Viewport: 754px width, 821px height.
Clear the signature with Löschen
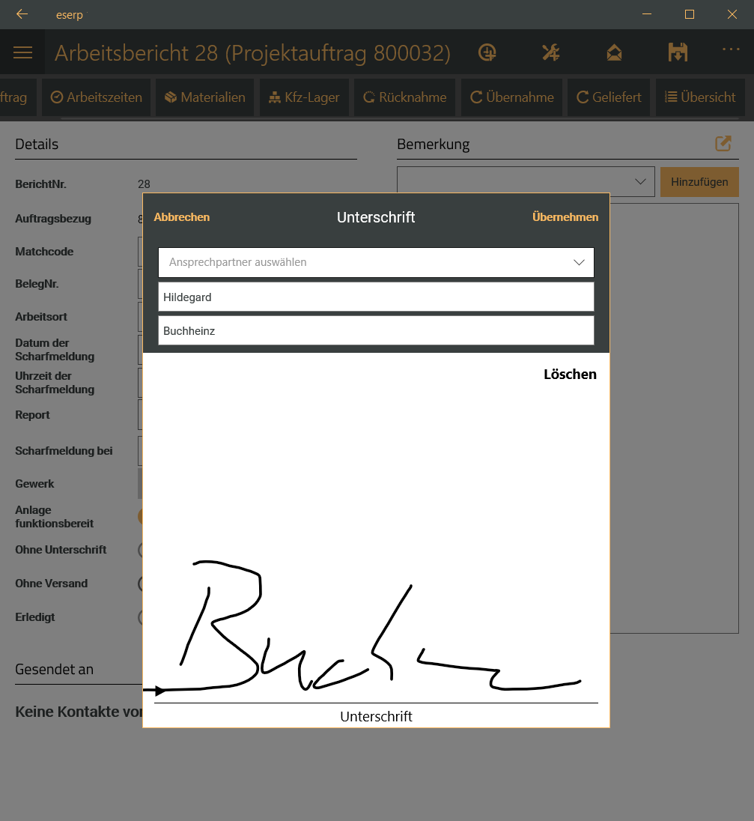[570, 375]
